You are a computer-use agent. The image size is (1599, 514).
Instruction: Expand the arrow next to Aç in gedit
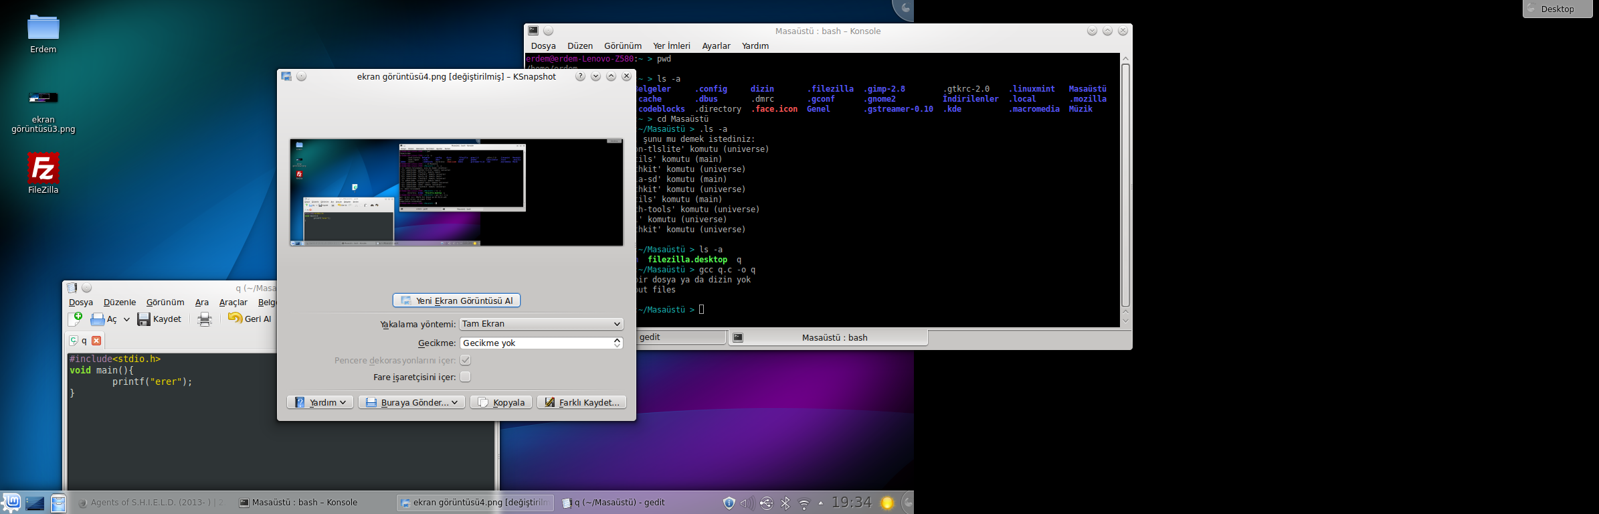[x=126, y=319]
